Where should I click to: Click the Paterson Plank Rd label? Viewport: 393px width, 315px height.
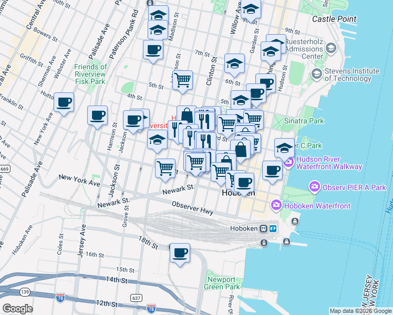(124, 35)
